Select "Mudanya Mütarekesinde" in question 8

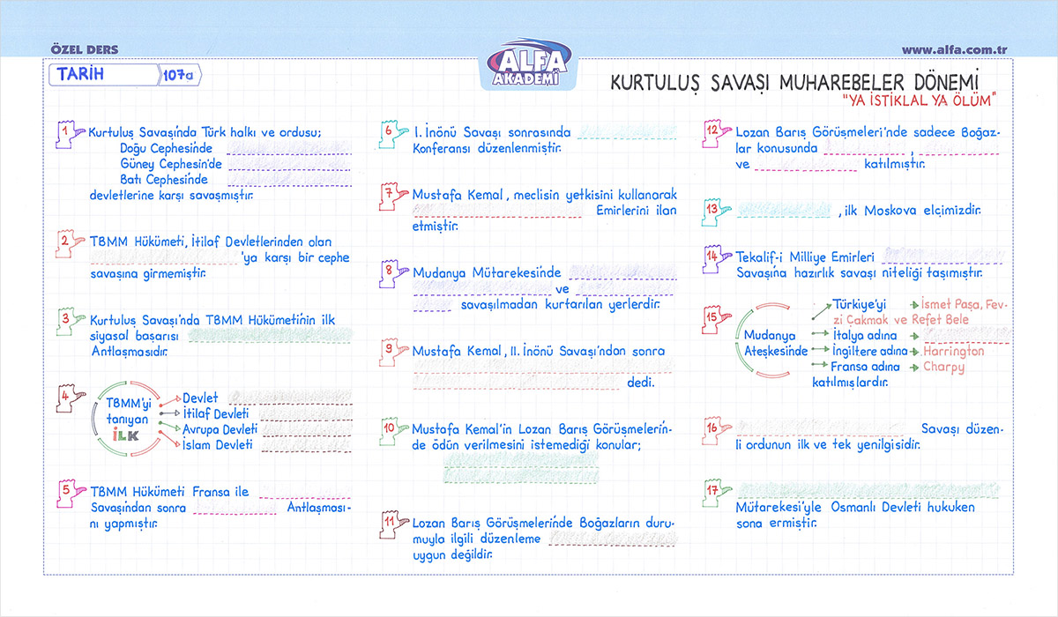(x=487, y=273)
